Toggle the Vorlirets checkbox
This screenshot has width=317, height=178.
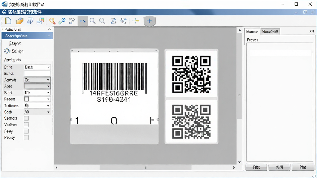(x=26, y=125)
